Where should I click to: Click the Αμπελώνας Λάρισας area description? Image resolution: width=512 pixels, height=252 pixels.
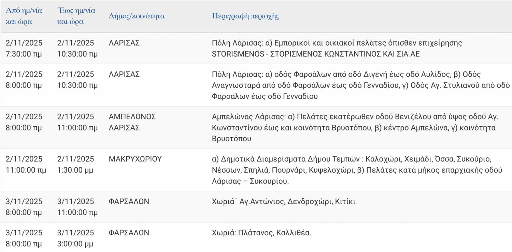pos(355,127)
